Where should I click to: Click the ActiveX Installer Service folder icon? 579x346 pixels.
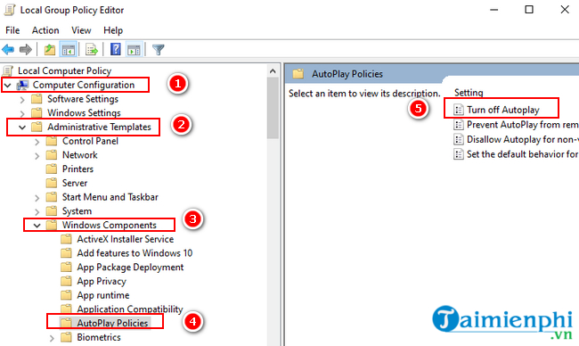tap(66, 239)
